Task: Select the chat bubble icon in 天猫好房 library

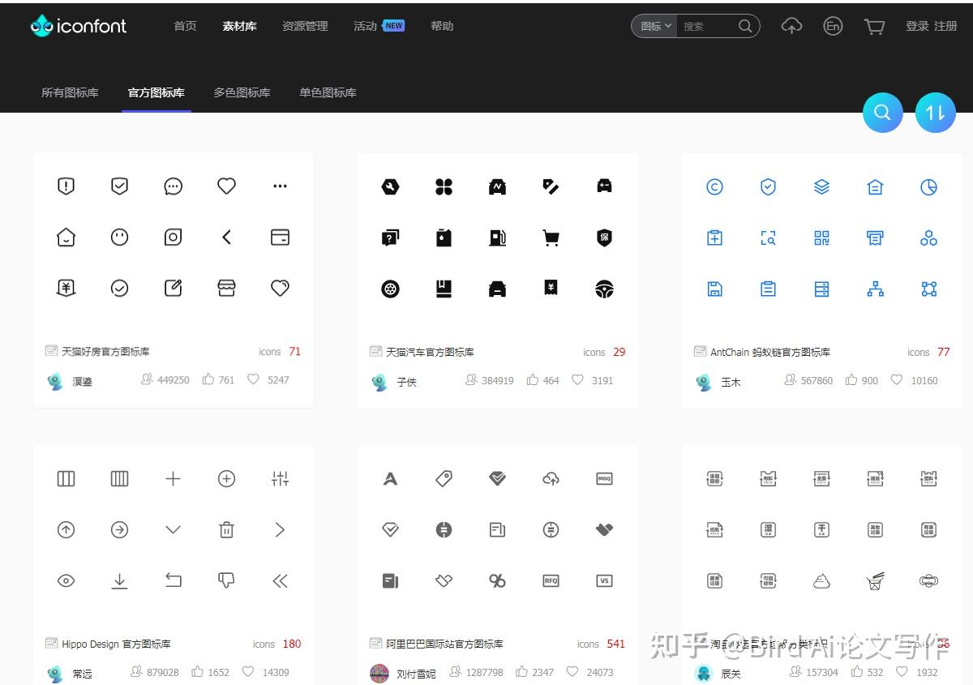Action: [x=173, y=186]
